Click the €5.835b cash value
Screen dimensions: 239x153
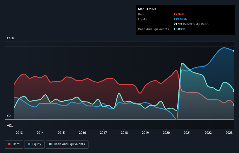tap(179, 29)
